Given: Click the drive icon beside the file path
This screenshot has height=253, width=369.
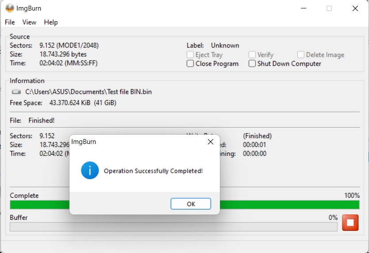Looking at the screenshot, I should [x=16, y=92].
